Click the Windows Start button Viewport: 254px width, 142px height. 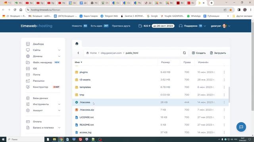(x=3, y=139)
